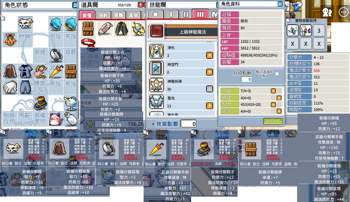The height and width of the screenshot is (202, 350).
Task: Click the 技能點數 value field
Action: pyautogui.click(x=188, y=124)
